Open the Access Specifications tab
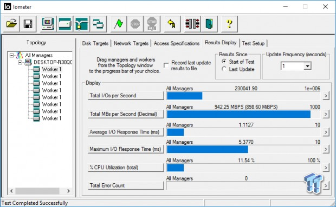 coord(177,43)
